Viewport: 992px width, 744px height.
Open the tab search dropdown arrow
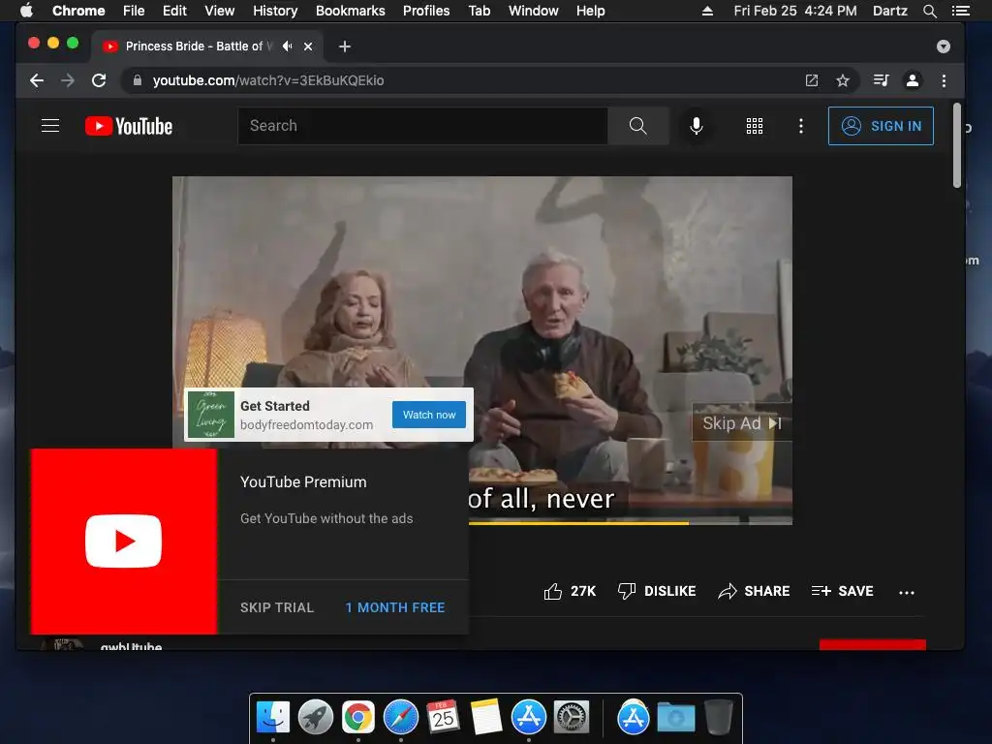944,46
